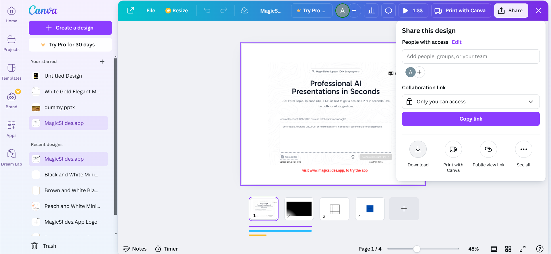Create a Public view link

pos(488,154)
